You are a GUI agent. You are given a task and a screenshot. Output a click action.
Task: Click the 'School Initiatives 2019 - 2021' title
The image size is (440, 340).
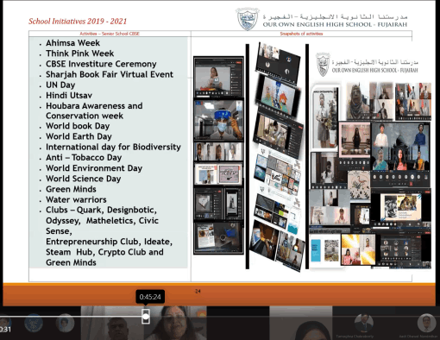[78, 21]
